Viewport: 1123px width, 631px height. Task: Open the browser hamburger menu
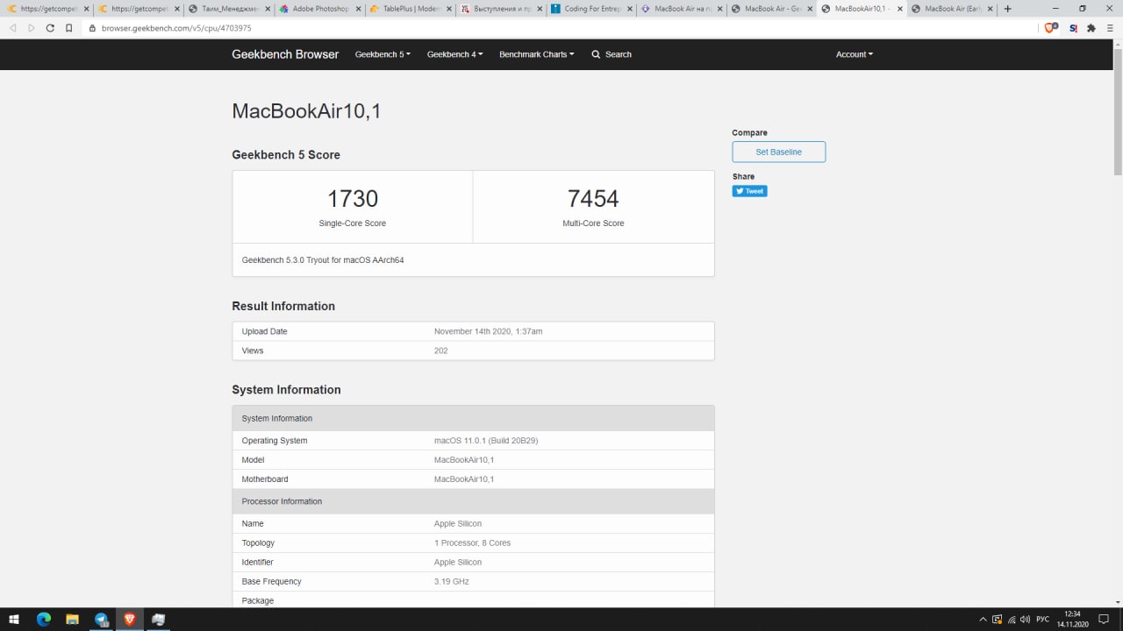pyautogui.click(x=1110, y=28)
